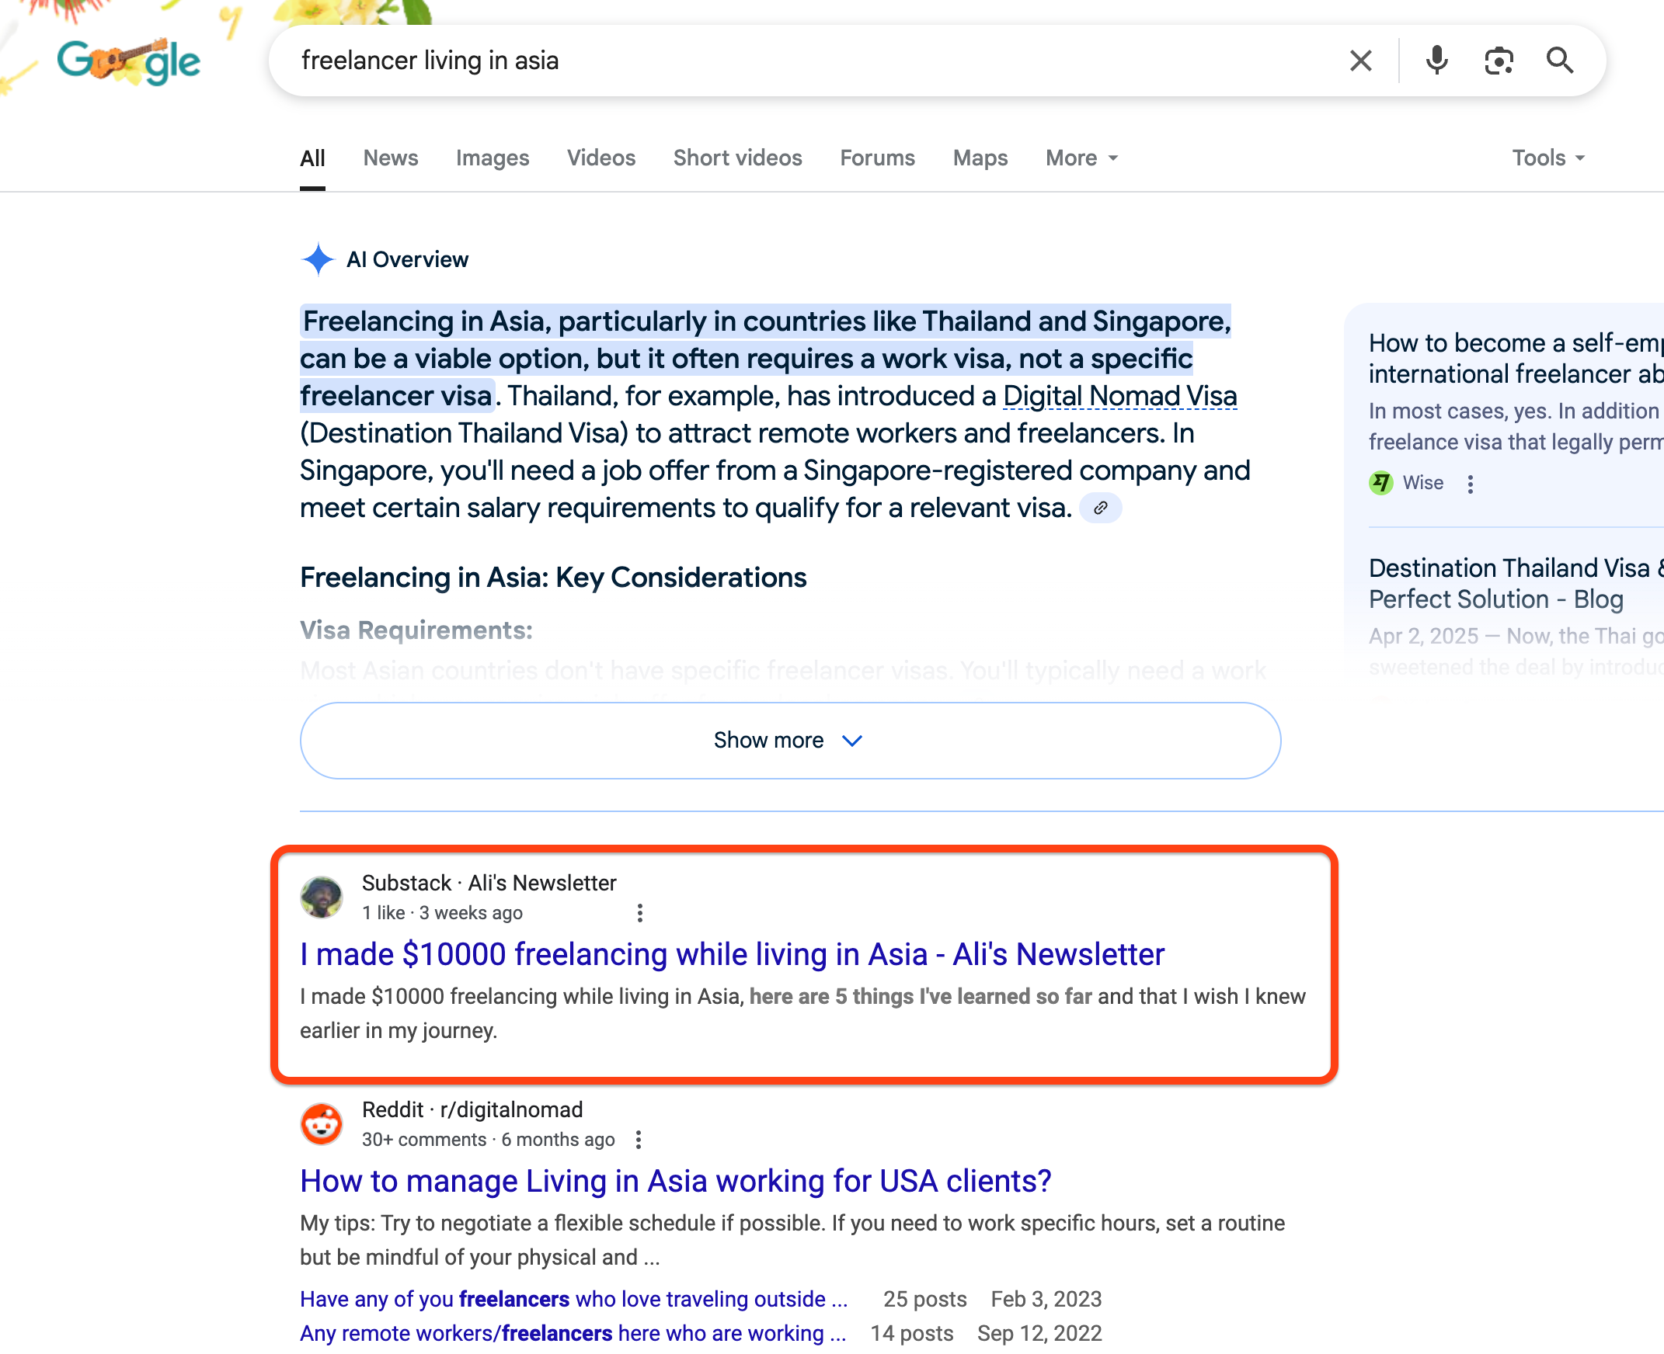Open the Forums tab
The width and height of the screenshot is (1664, 1354).
(x=877, y=158)
